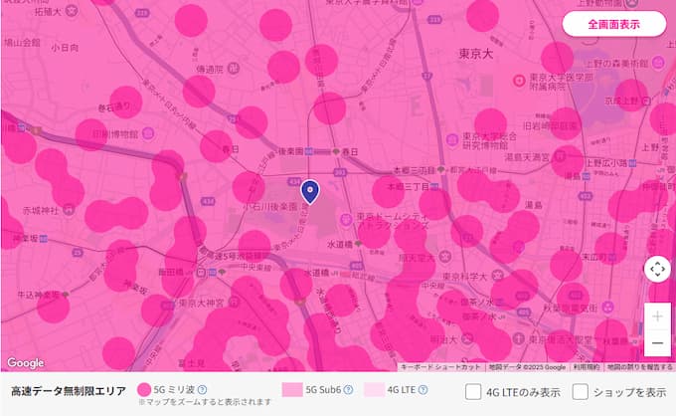Click the 5G Sub6 legend color swatch
This screenshot has width=676, height=416.
click(292, 390)
